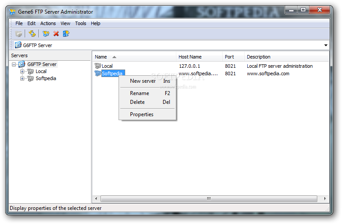The width and height of the screenshot is (342, 224).
Task: Select the highlighted Softpedia name in list
Action: [113, 73]
